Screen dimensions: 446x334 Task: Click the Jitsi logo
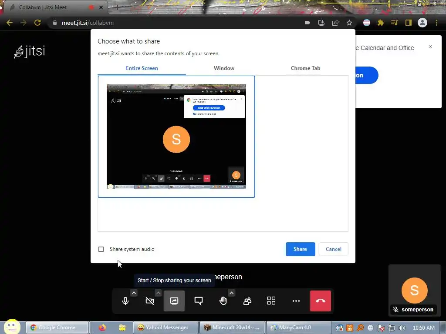pyautogui.click(x=30, y=51)
